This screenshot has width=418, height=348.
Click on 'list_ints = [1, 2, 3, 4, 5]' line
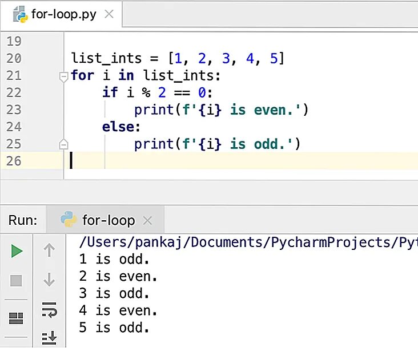tap(178, 59)
